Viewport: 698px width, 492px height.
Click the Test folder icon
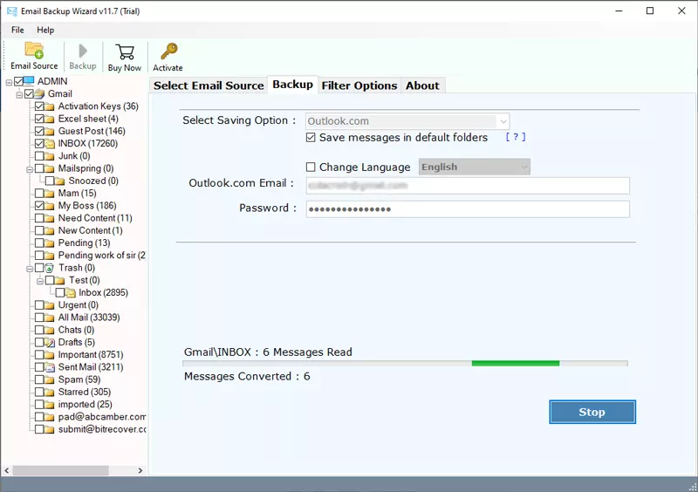(x=60, y=281)
